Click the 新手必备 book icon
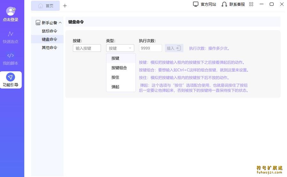The image size is (287, 177). click(x=38, y=23)
